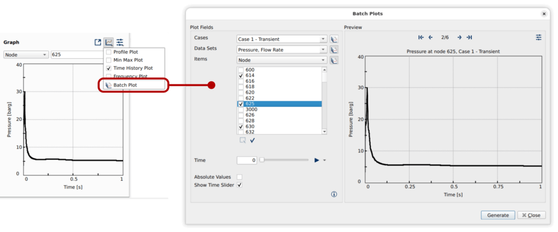Viewport: 558px width, 232px height.
Task: Click the info icon in Plot Fields
Action: (x=334, y=194)
